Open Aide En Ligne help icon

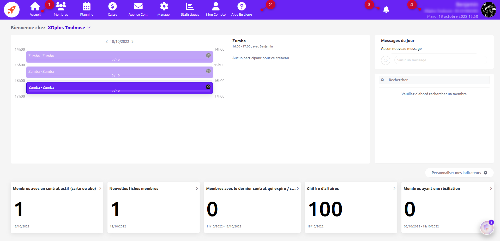pos(242,6)
